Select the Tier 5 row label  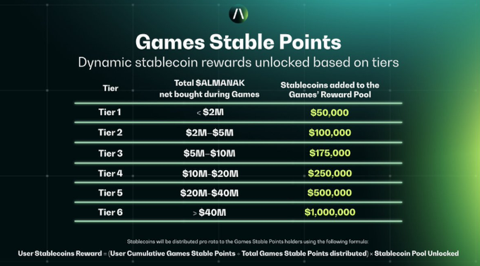coord(110,193)
